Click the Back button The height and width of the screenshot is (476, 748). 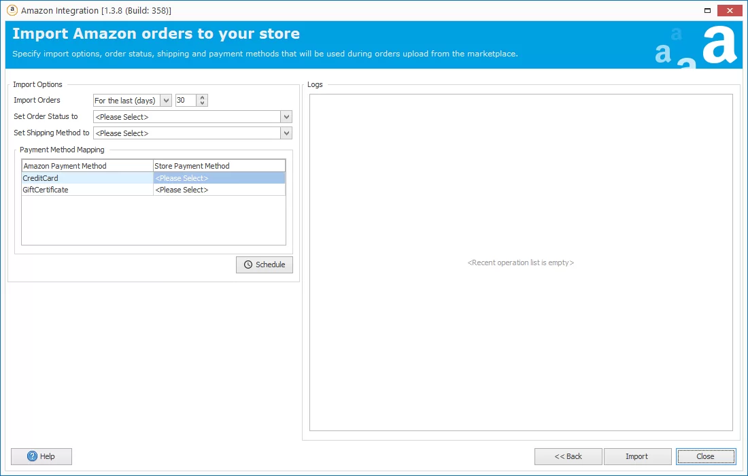click(x=568, y=456)
